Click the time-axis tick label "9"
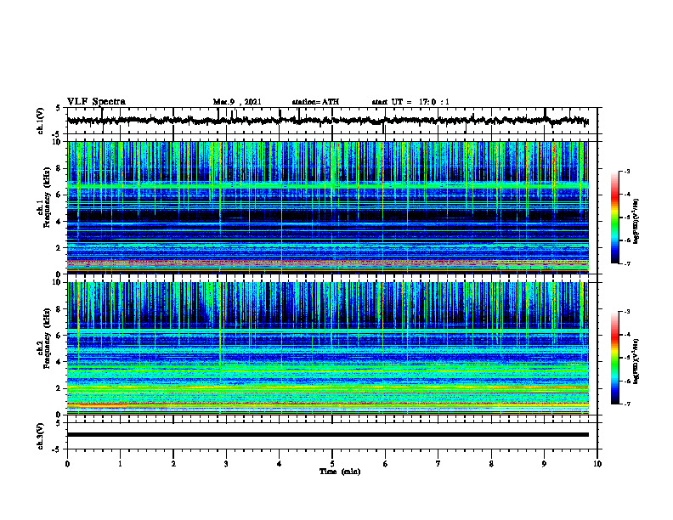 [x=544, y=464]
